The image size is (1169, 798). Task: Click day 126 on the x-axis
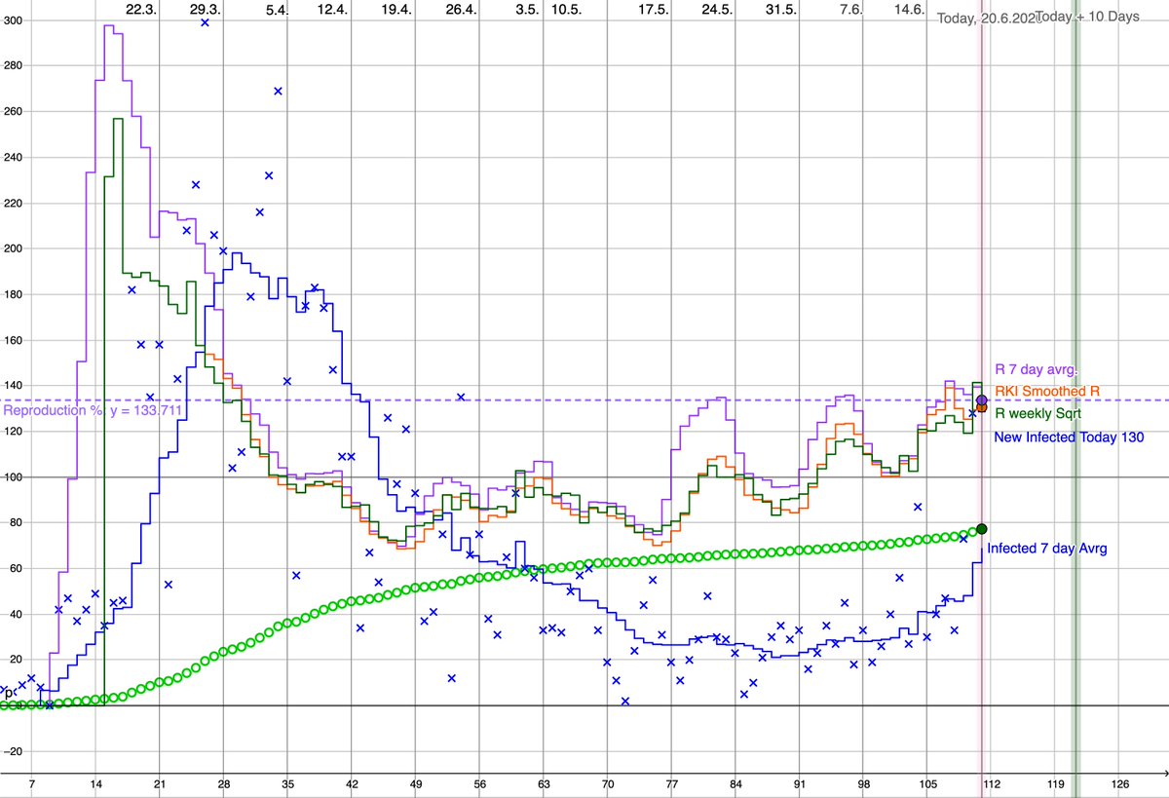[x=1120, y=784]
